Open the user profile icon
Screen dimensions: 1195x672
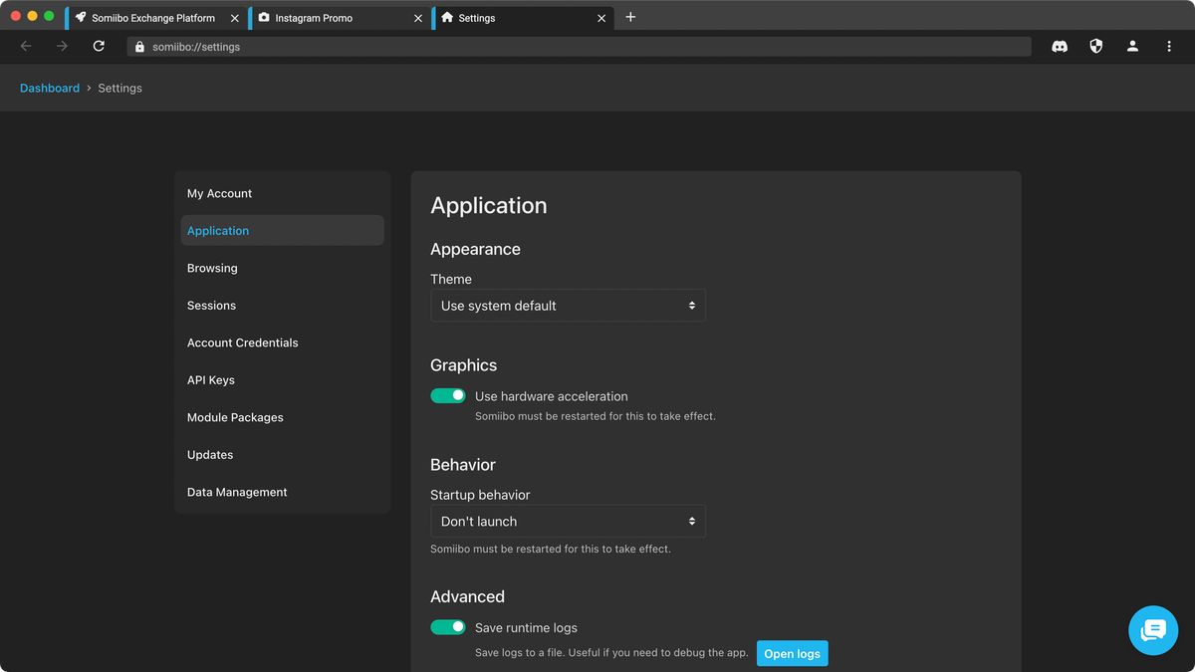[x=1132, y=46]
